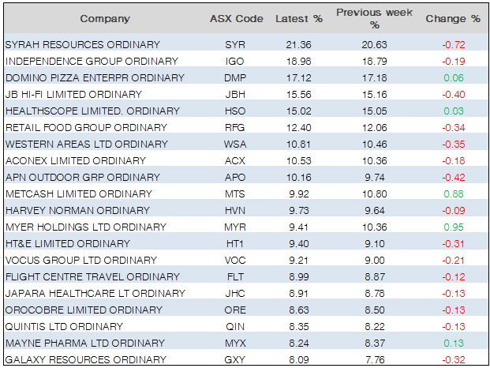Image resolution: width=490 pixels, height=368 pixels.
Task: Click the Company column header
Action: (105, 18)
